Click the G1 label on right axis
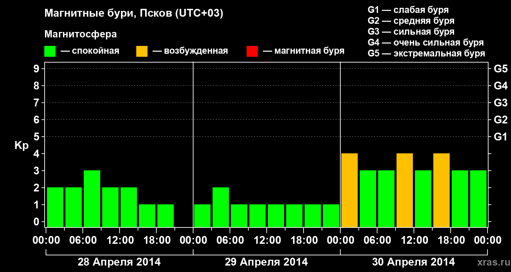Screen dimensions: 511x272 tap(500, 137)
